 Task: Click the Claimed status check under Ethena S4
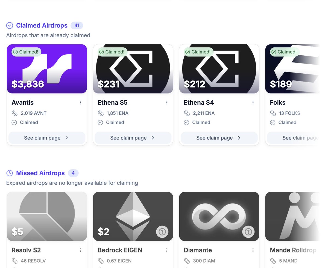point(186,122)
